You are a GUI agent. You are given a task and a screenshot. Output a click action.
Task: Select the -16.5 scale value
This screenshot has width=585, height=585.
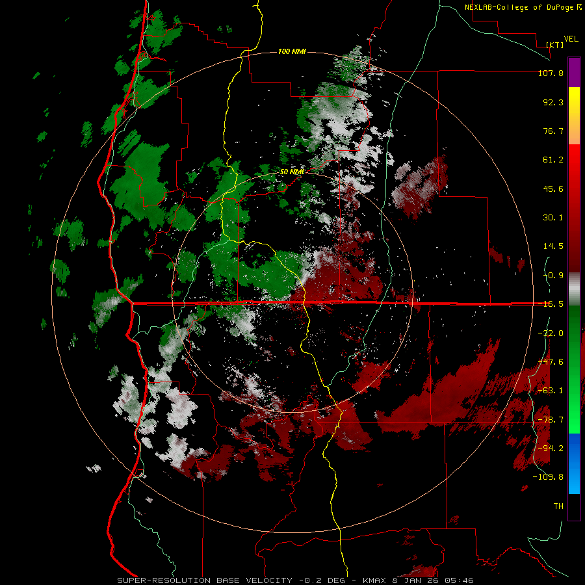pos(551,304)
